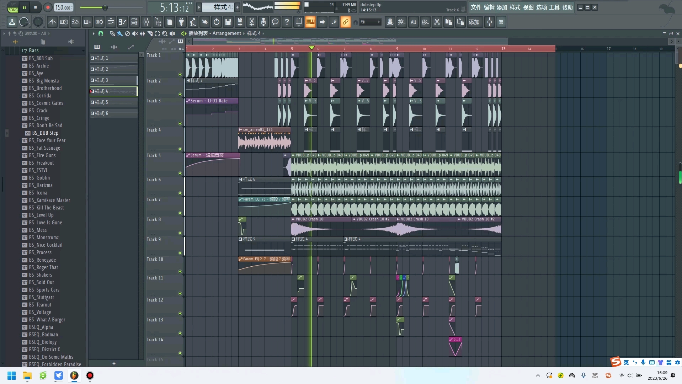Screen dimensions: 682x384
Task: Select 样式 1 in the pattern picker
Action: [x=114, y=58]
